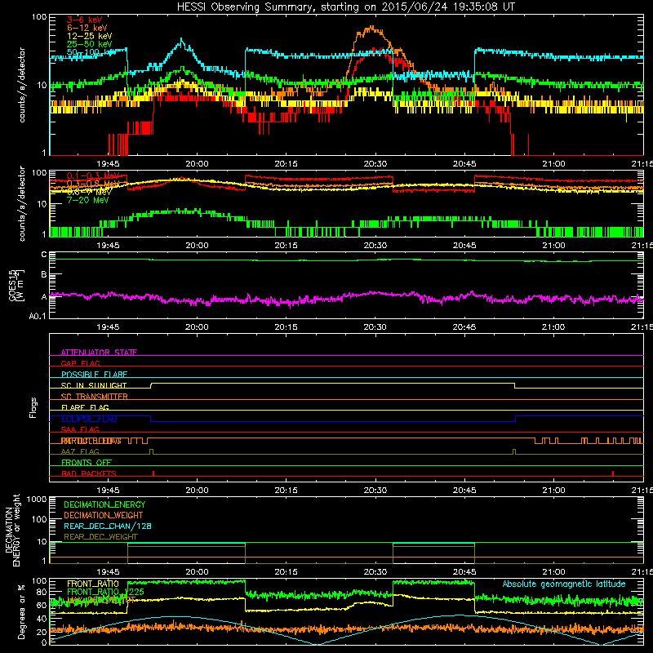
Task: Click the ATTENUATOR_STATE flag label
Action: click(99, 353)
